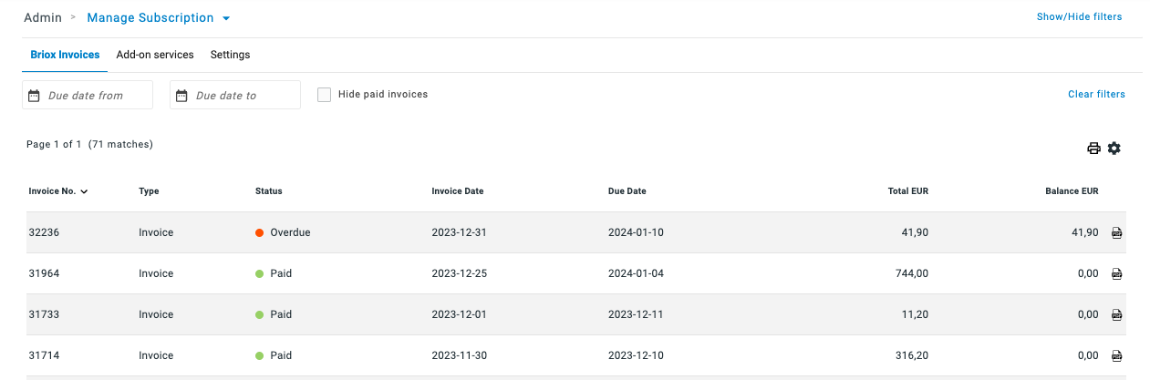
Task: Print the invoice list
Action: pyautogui.click(x=1093, y=149)
